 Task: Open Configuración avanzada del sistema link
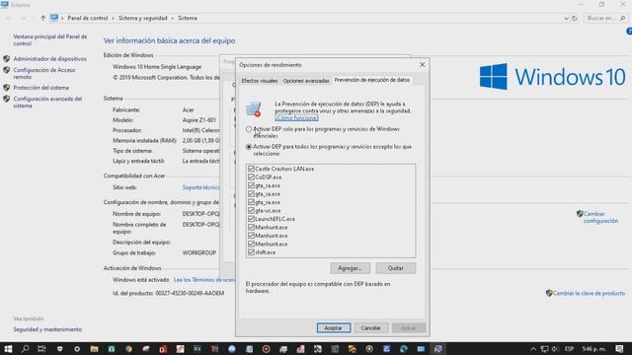pyautogui.click(x=47, y=103)
